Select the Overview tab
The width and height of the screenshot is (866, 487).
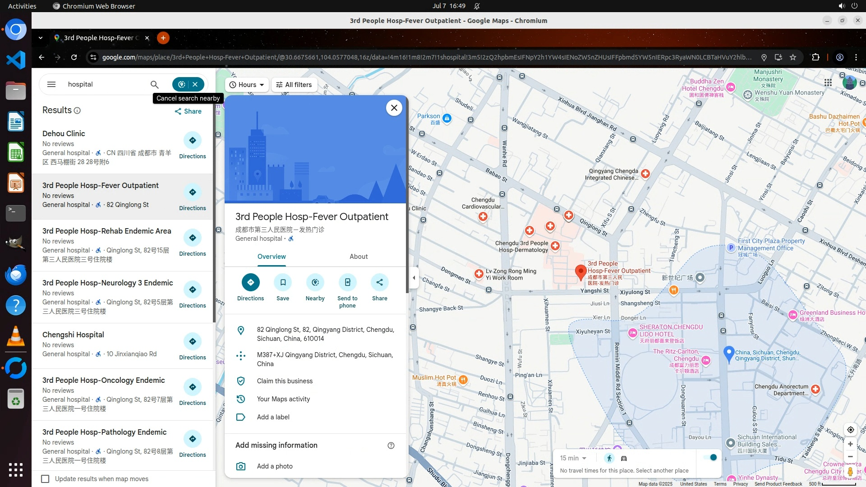point(272,257)
